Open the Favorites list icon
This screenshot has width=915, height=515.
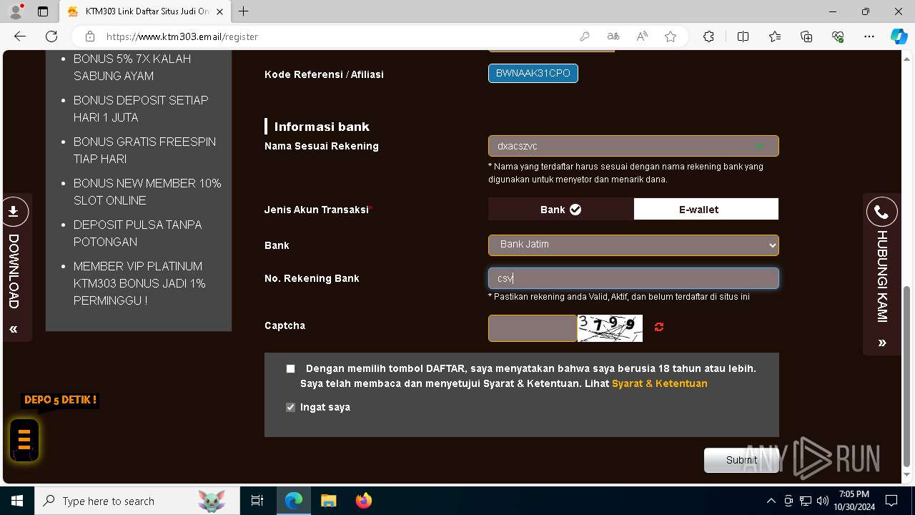pyautogui.click(x=775, y=36)
